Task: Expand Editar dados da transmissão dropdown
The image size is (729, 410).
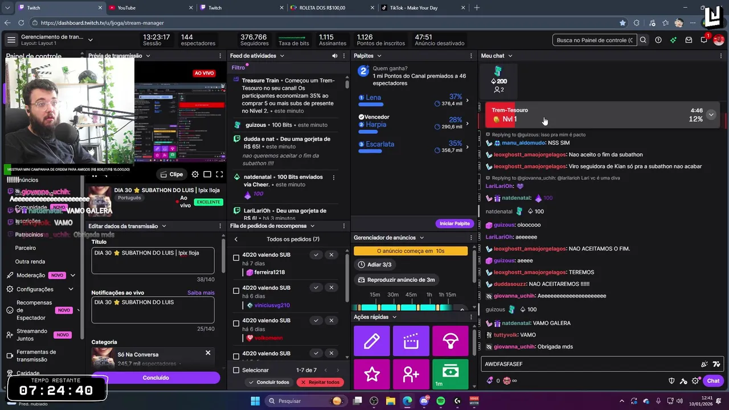Action: [x=164, y=226]
